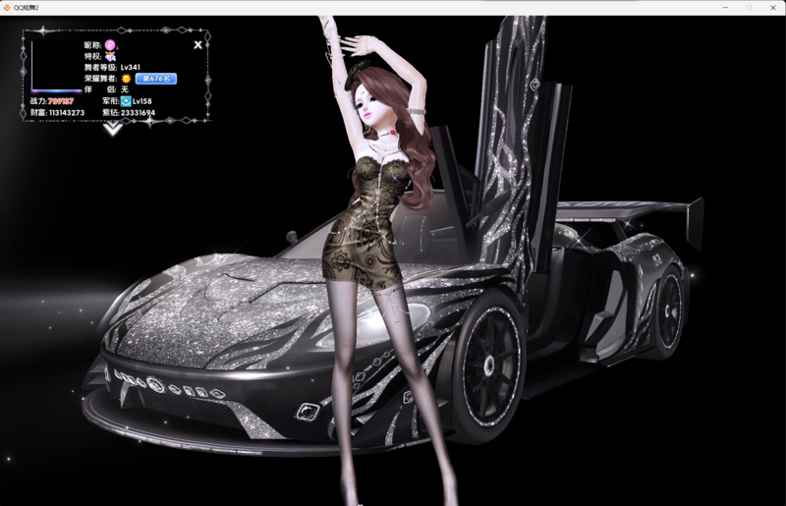Image resolution: width=786 pixels, height=506 pixels.
Task: Click the blue military rank badge
Action: click(126, 101)
